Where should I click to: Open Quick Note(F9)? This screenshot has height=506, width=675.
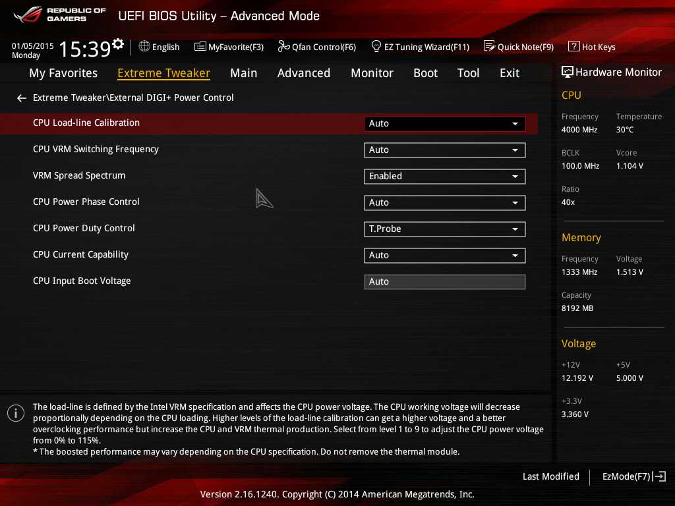click(x=518, y=47)
